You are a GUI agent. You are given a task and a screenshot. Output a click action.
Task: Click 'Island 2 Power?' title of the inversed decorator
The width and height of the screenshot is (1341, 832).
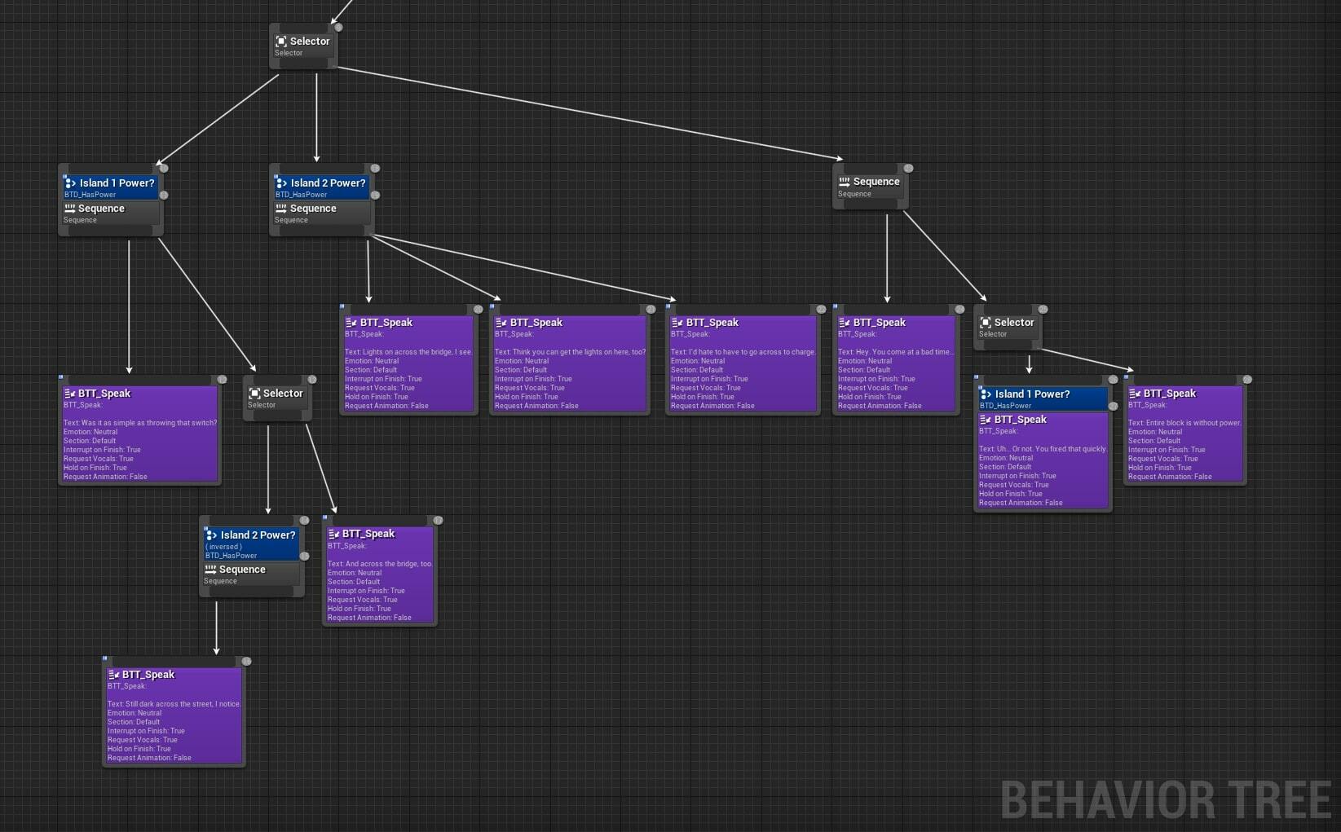point(258,535)
